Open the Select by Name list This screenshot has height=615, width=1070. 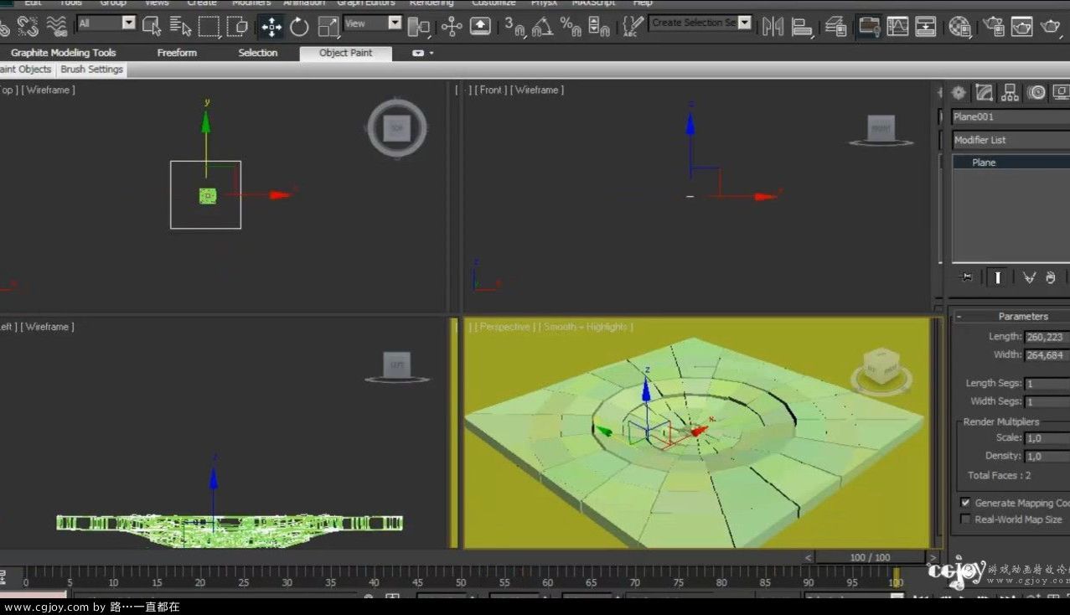pos(179,26)
